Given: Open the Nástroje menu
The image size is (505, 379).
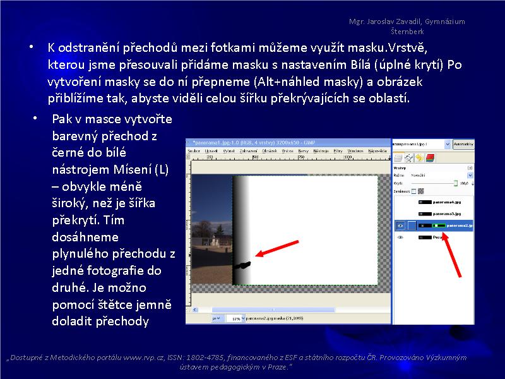Looking at the screenshot, I should (x=321, y=151).
